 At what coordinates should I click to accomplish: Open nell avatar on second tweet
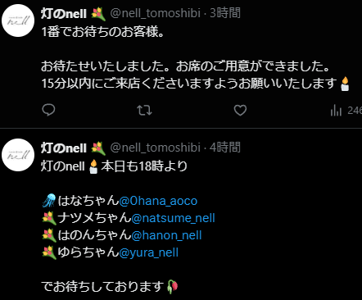(x=18, y=155)
